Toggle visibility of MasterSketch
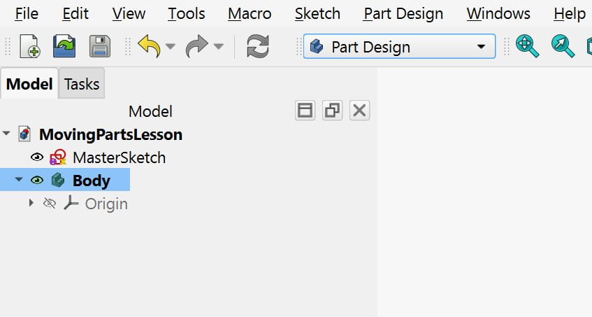 (x=37, y=157)
